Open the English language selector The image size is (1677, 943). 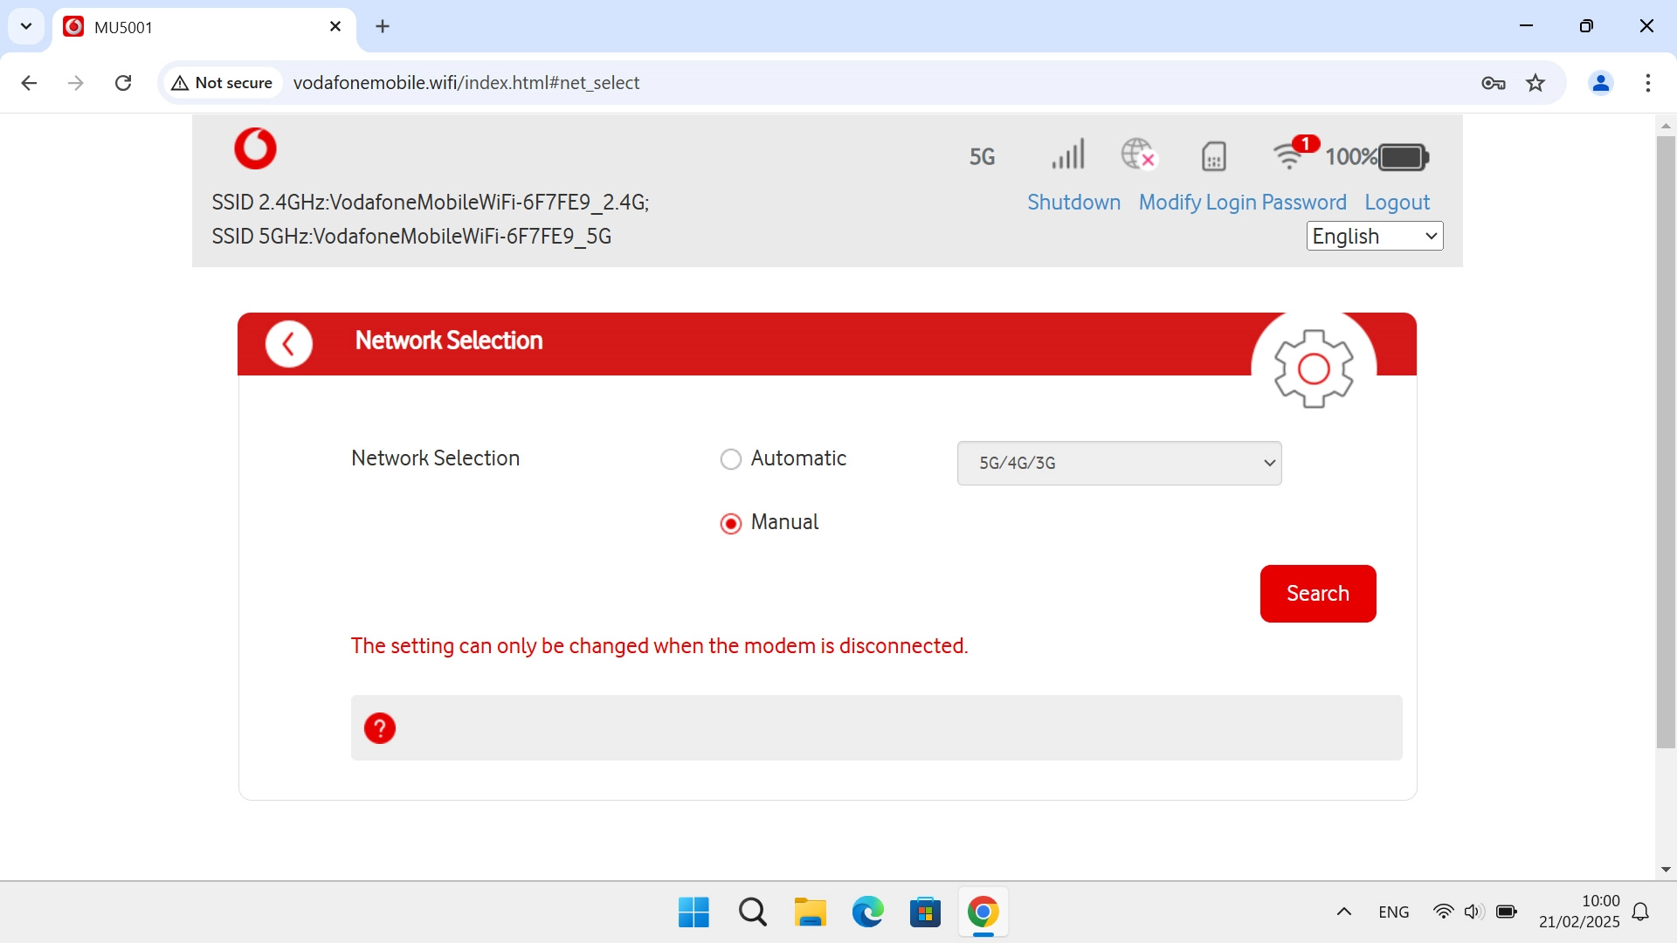tap(1374, 236)
